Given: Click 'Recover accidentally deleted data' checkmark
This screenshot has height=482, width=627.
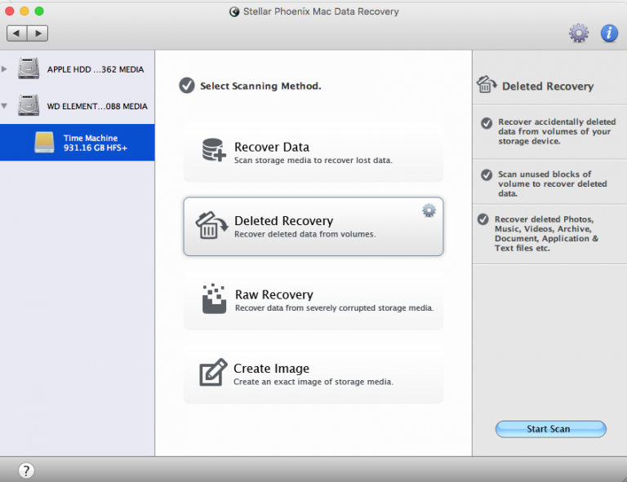Looking at the screenshot, I should (487, 123).
